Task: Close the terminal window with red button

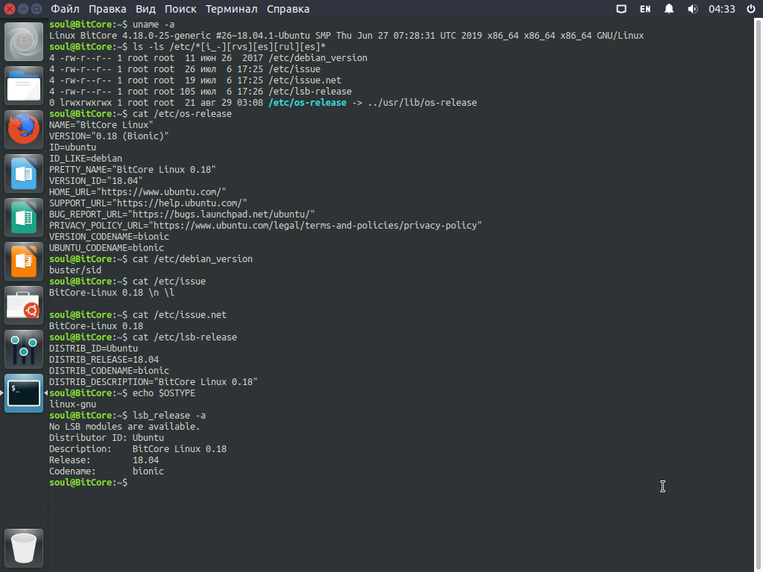Action: point(9,9)
